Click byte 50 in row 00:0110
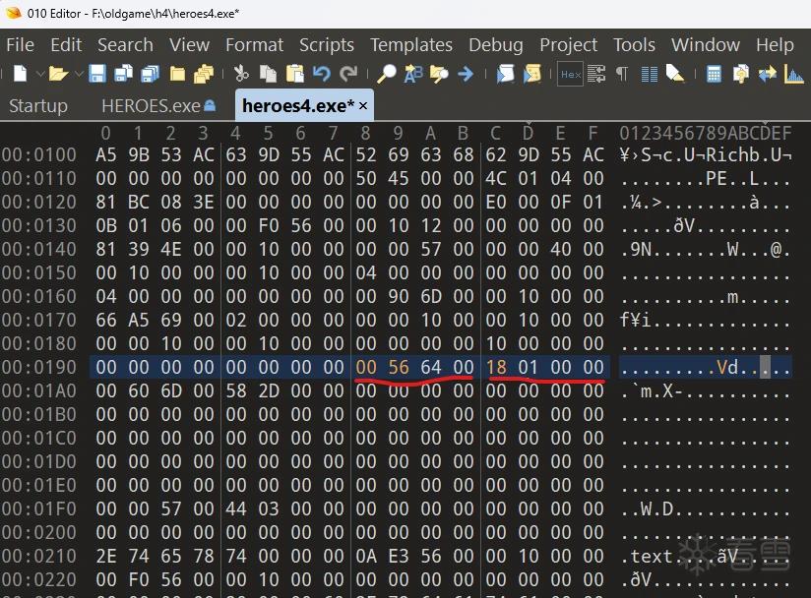Screen dimensions: 811x598 366,178
